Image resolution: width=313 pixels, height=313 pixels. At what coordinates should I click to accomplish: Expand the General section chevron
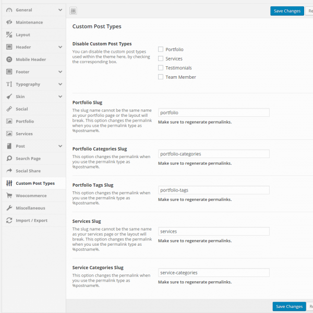[x=61, y=10]
